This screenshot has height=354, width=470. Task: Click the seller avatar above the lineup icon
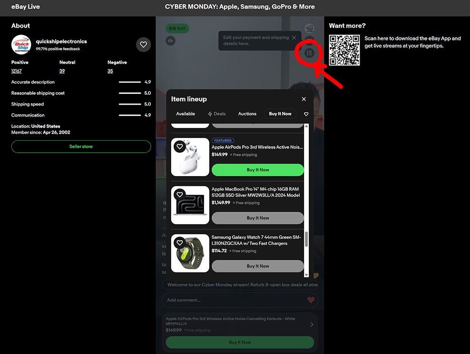tap(309, 28)
